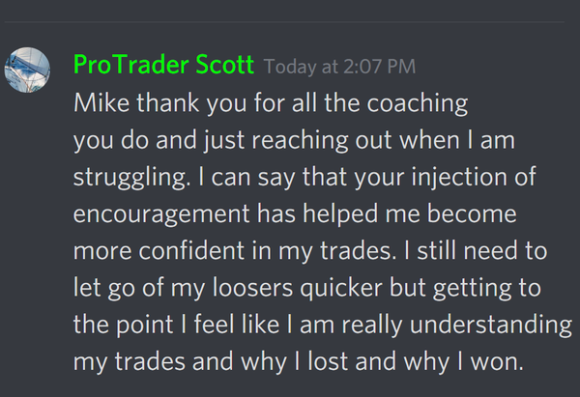The width and height of the screenshot is (580, 397).
Task: Click the word 'Mike' in the message
Action: click(x=101, y=101)
